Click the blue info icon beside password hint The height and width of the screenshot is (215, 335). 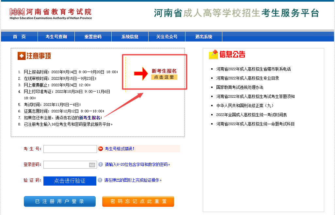101,164
